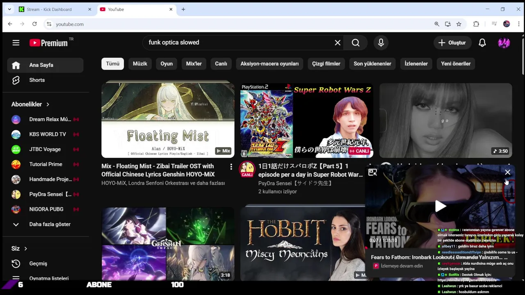
Task: Open the notifications bell
Action: pos(482,43)
